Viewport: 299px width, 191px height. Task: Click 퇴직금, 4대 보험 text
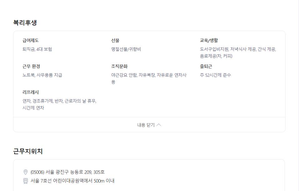(x=37, y=49)
